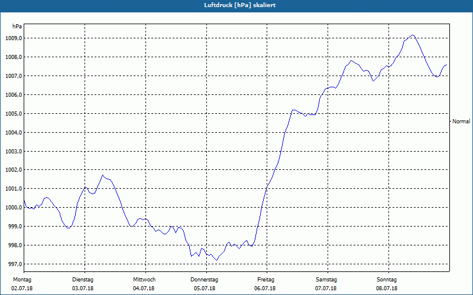
Task: Click the 'Sonntag' day label
Action: pyautogui.click(x=387, y=280)
